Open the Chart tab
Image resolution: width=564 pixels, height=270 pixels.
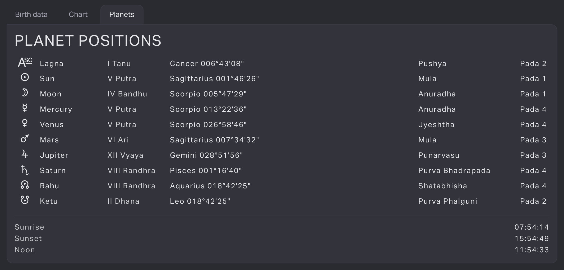pyautogui.click(x=78, y=15)
